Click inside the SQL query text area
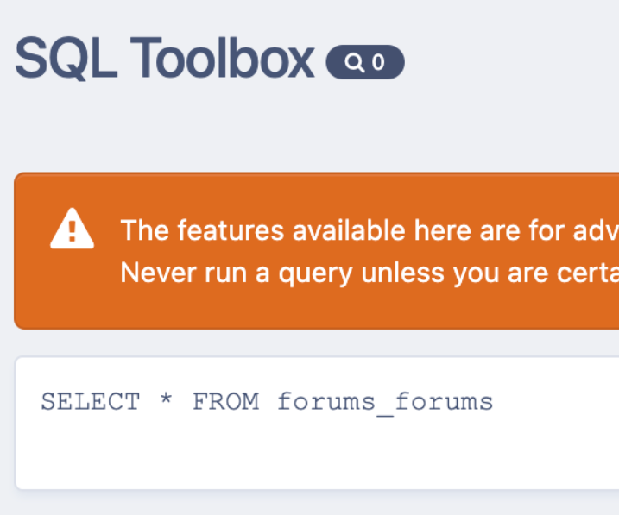The width and height of the screenshot is (619, 515). coord(317,423)
